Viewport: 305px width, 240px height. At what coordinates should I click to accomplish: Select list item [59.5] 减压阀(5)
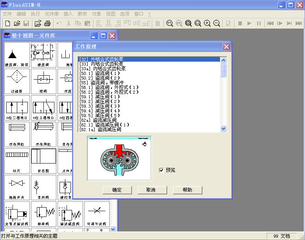(x=150, y=116)
